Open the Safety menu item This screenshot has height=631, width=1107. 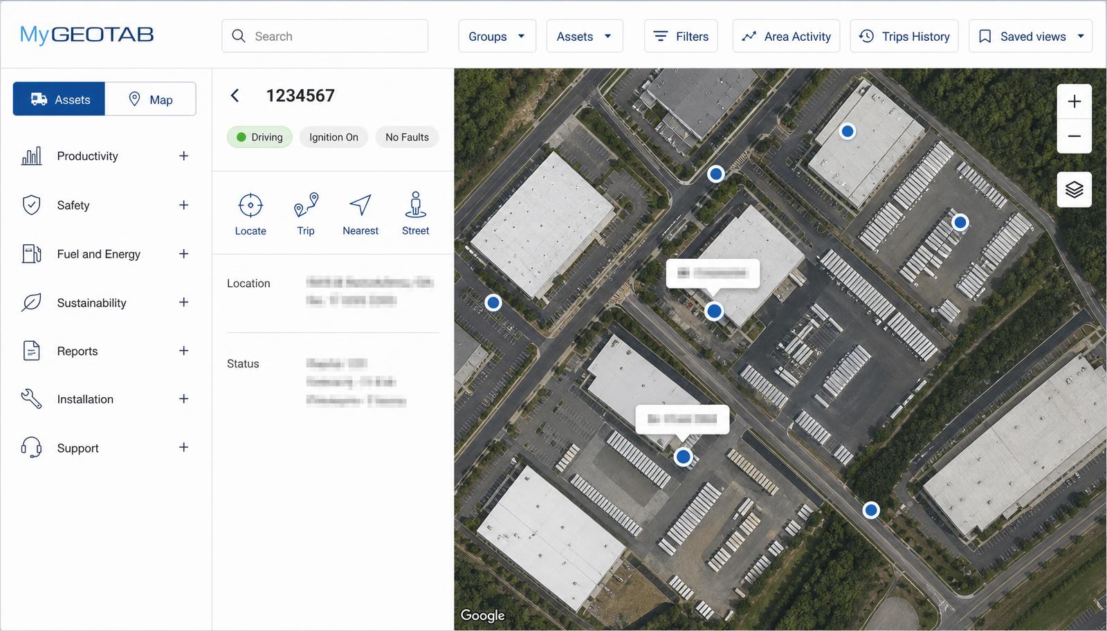[105, 205]
